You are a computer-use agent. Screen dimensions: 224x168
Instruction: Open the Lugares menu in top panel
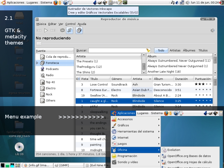click(32, 3)
